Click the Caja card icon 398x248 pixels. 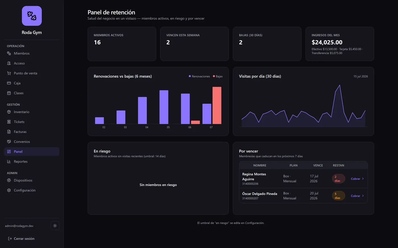9,83
